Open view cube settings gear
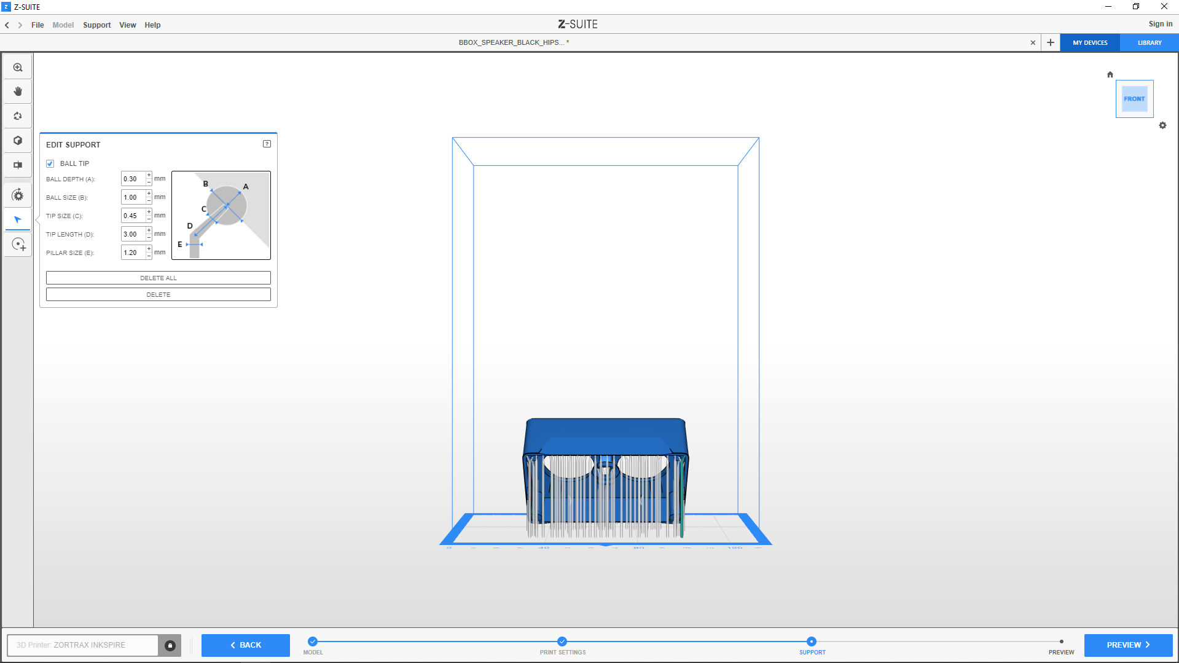 1162,125
